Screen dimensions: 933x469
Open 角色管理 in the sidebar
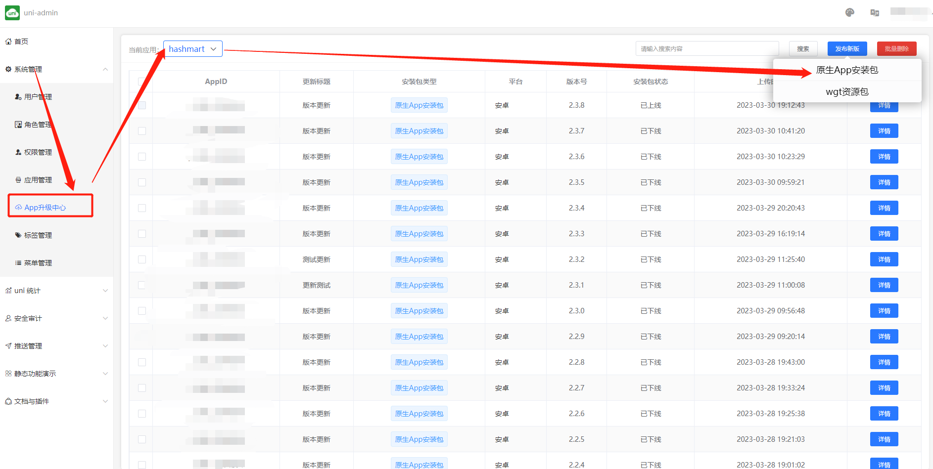[x=56, y=125]
